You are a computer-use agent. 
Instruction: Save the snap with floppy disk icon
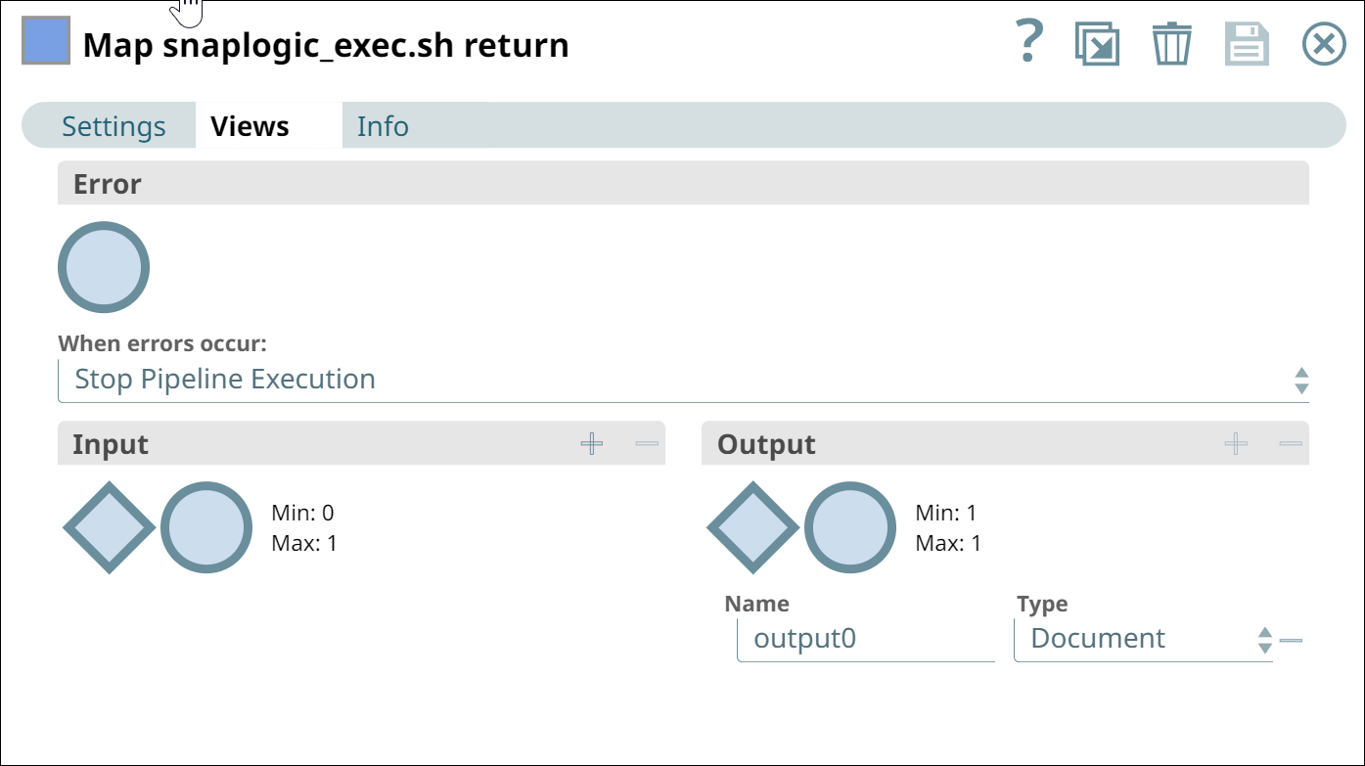(1248, 45)
